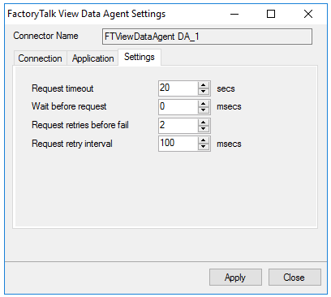The width and height of the screenshot is (331, 297).
Task: Open the Application tab
Action: click(x=92, y=58)
